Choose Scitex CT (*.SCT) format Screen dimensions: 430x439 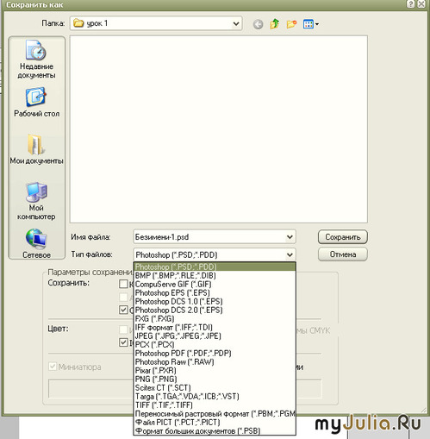[x=215, y=387]
